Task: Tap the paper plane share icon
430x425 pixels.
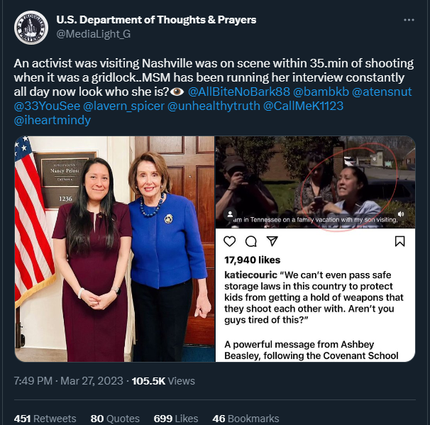Action: (x=272, y=241)
